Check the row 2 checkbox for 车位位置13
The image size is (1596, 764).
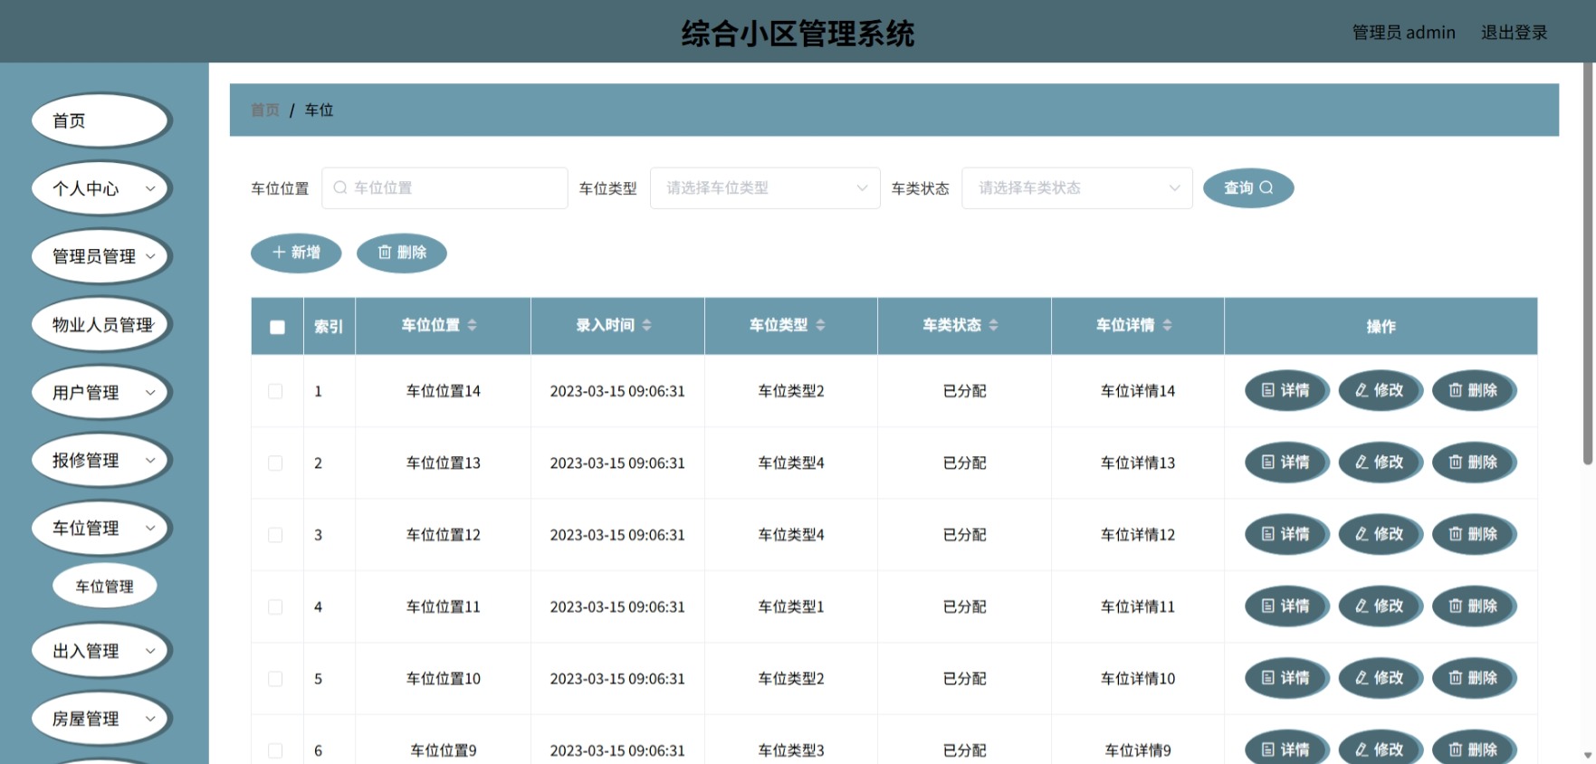[x=275, y=463]
